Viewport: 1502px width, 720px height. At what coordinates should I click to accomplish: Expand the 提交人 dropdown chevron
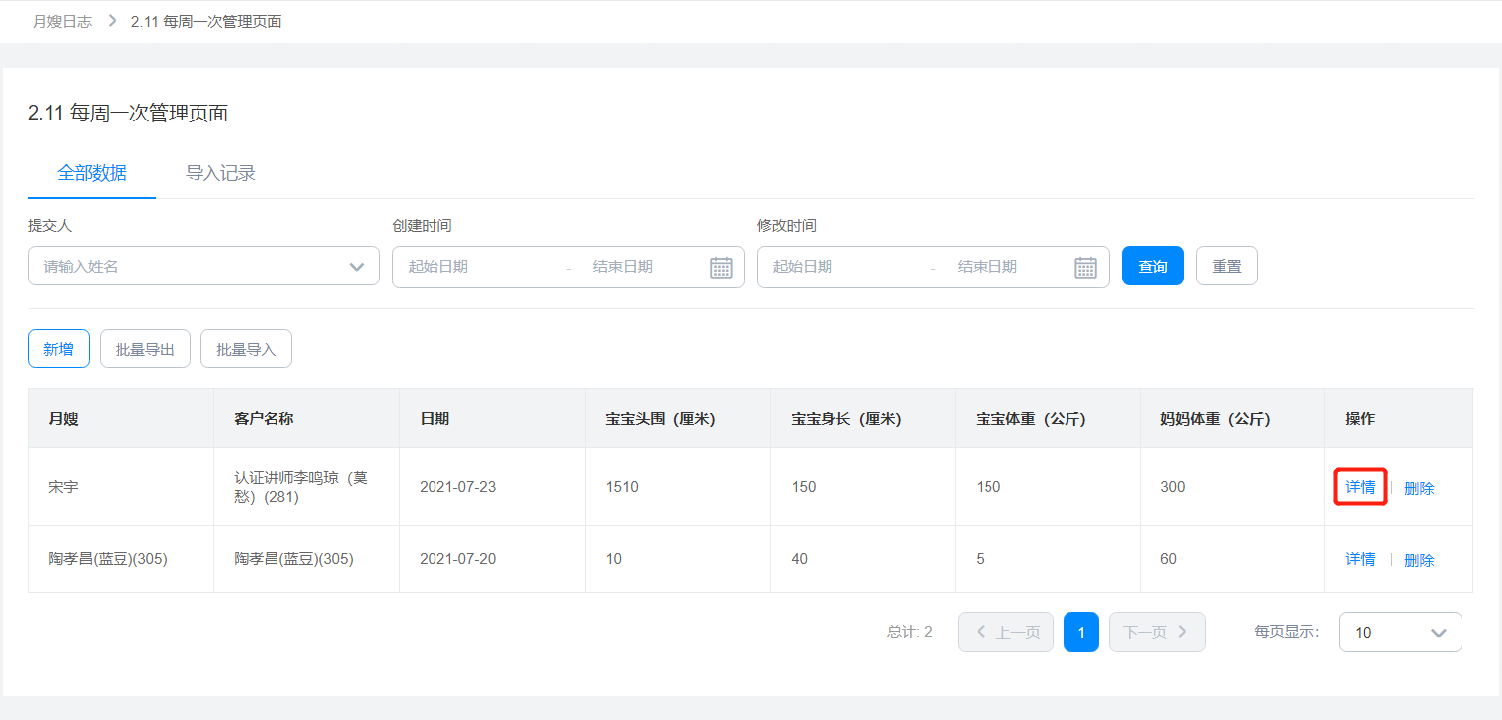[357, 267]
